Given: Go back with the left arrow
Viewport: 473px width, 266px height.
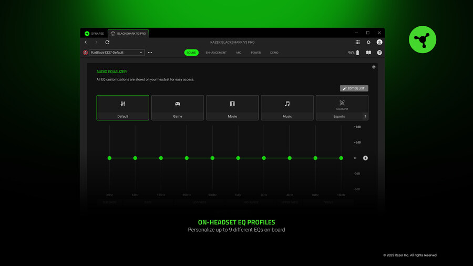Looking at the screenshot, I should point(86,42).
